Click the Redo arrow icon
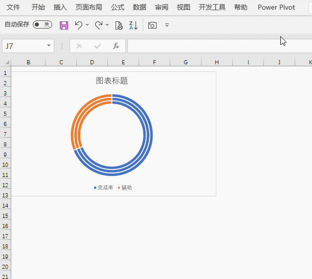 pos(99,25)
